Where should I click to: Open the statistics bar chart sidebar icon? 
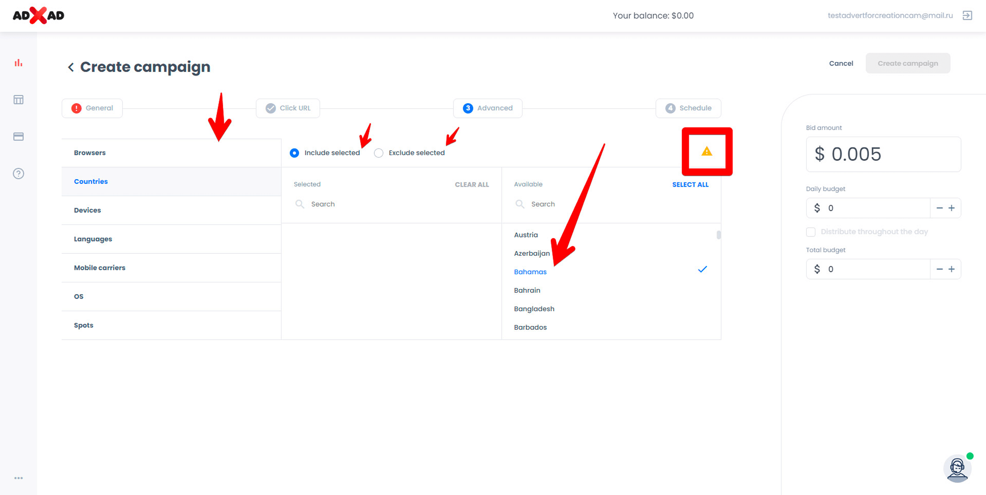18,63
